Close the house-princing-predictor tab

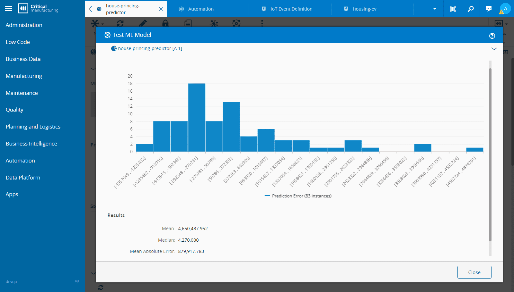(161, 9)
